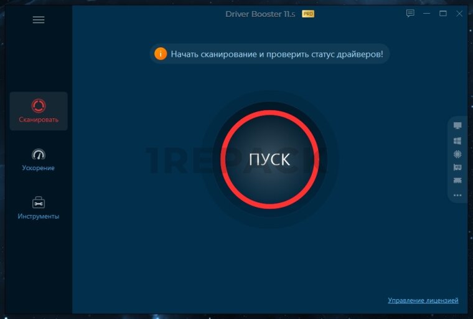Open the Инструменты toolbox section
Viewport: 473px width, 319px height.
point(39,202)
